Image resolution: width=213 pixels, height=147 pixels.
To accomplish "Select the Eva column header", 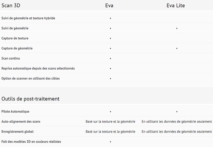I will tap(109, 5).
